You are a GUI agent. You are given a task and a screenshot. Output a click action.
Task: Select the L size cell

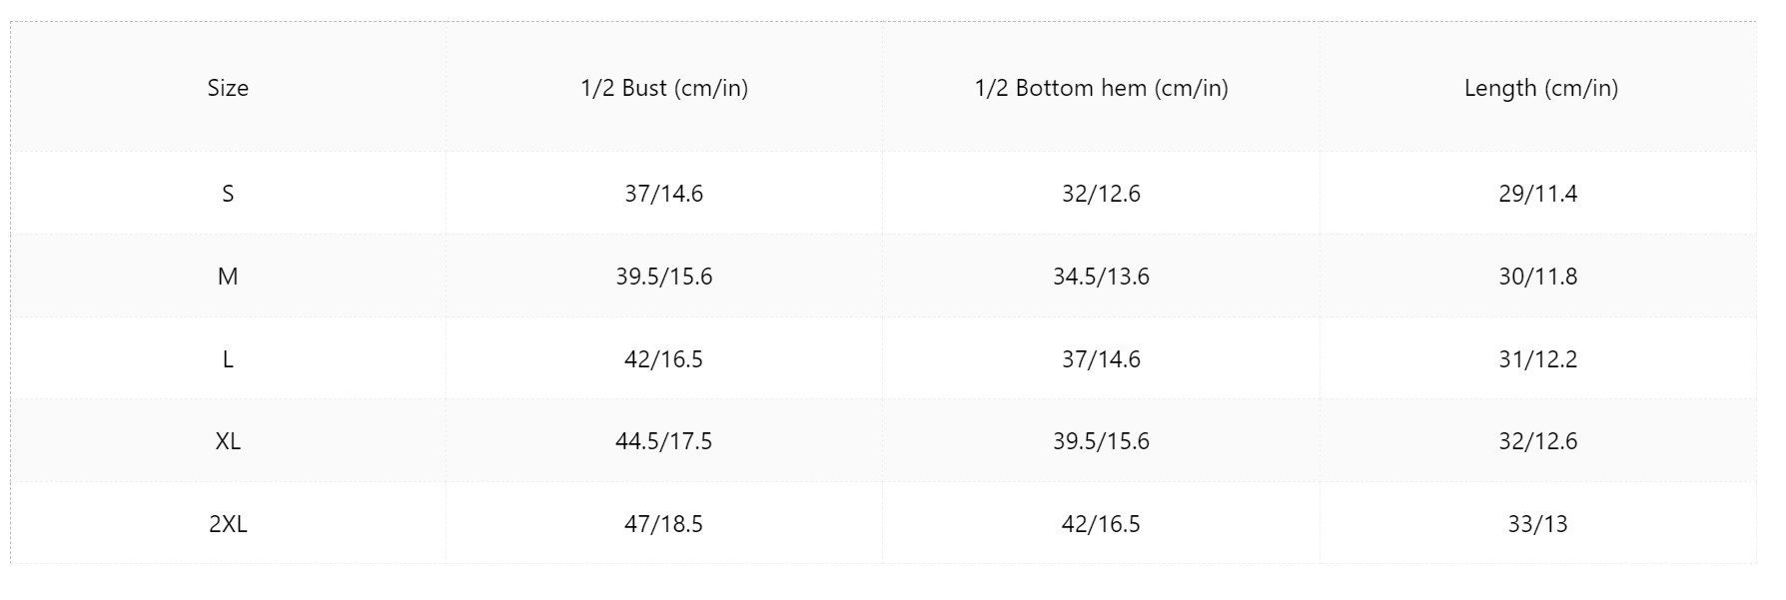pos(228,359)
